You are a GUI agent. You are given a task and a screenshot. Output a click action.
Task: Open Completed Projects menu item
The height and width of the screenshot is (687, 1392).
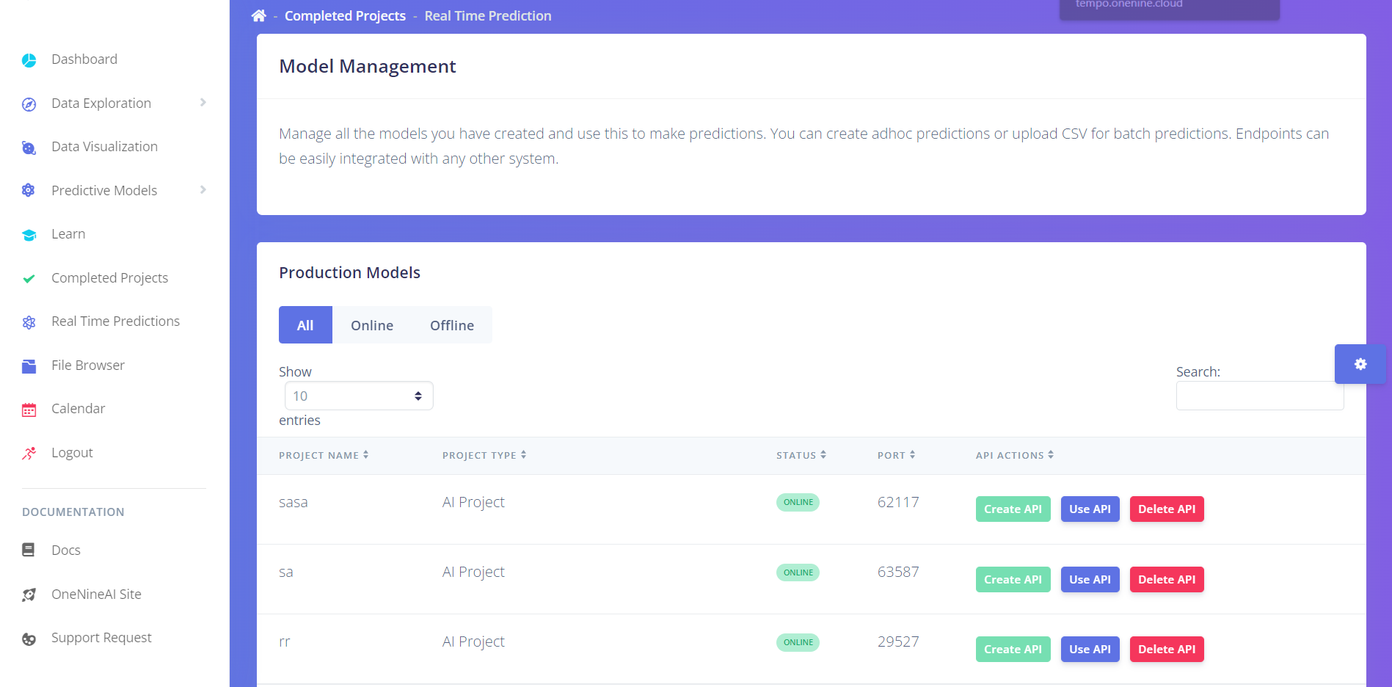[x=109, y=278]
